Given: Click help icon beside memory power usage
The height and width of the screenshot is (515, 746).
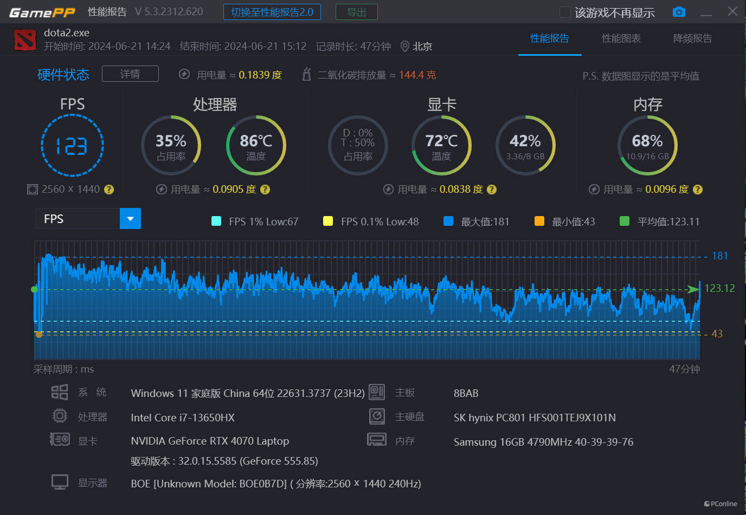Looking at the screenshot, I should (x=698, y=190).
